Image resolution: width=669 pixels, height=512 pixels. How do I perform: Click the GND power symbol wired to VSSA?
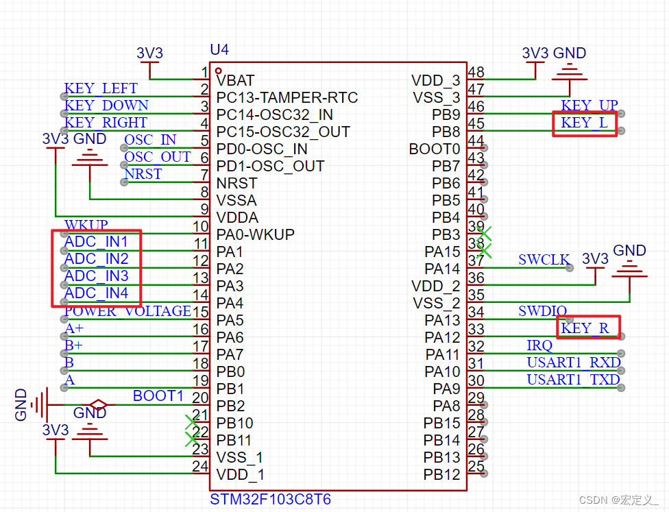90,158
